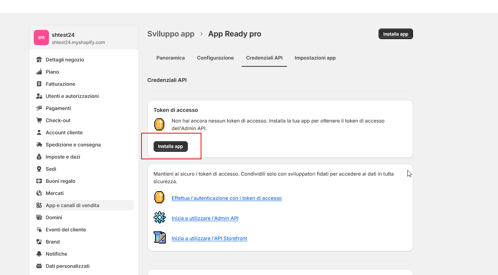Image resolution: width=498 pixels, height=275 pixels.
Task: Click the Fatturazione billing icon
Action: coord(39,84)
